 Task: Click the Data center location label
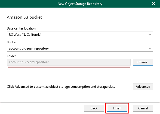click(x=21, y=28)
